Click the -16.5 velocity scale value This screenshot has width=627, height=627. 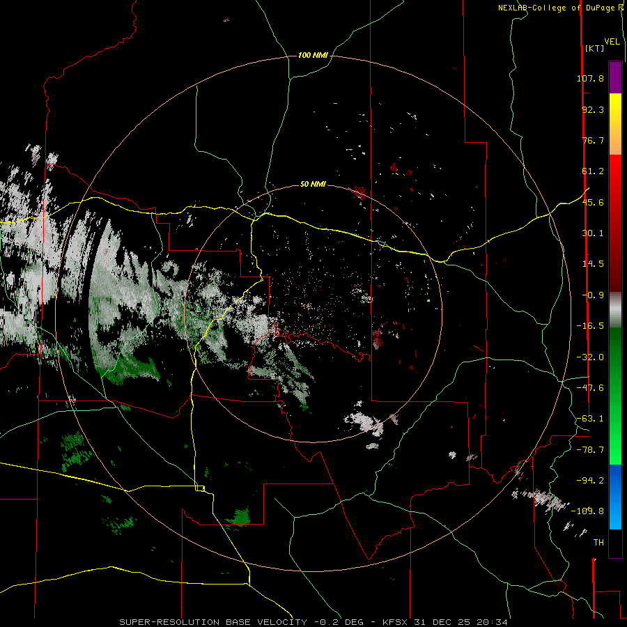[590, 326]
